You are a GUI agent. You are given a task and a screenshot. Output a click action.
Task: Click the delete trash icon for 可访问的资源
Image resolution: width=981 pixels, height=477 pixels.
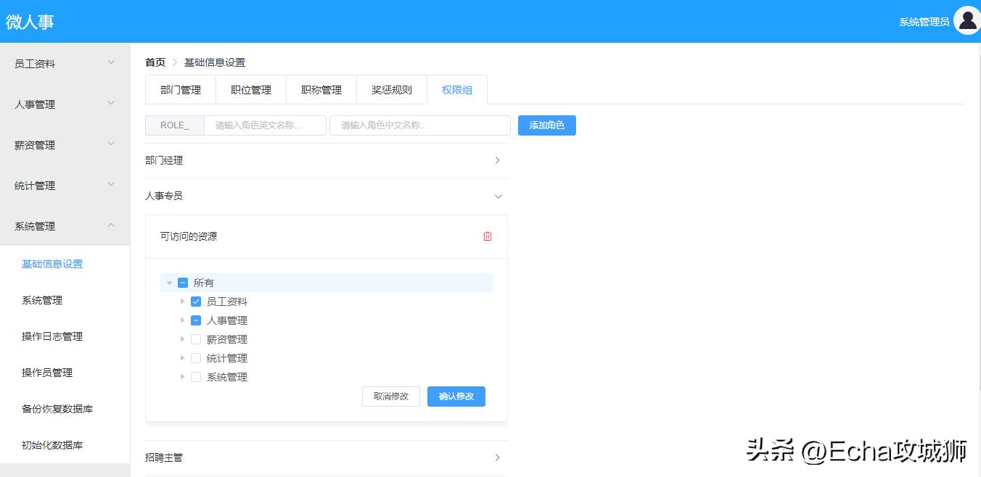487,236
